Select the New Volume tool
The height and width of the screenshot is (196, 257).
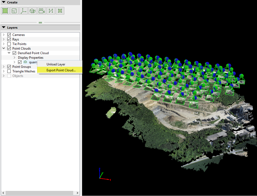[x=32, y=10]
